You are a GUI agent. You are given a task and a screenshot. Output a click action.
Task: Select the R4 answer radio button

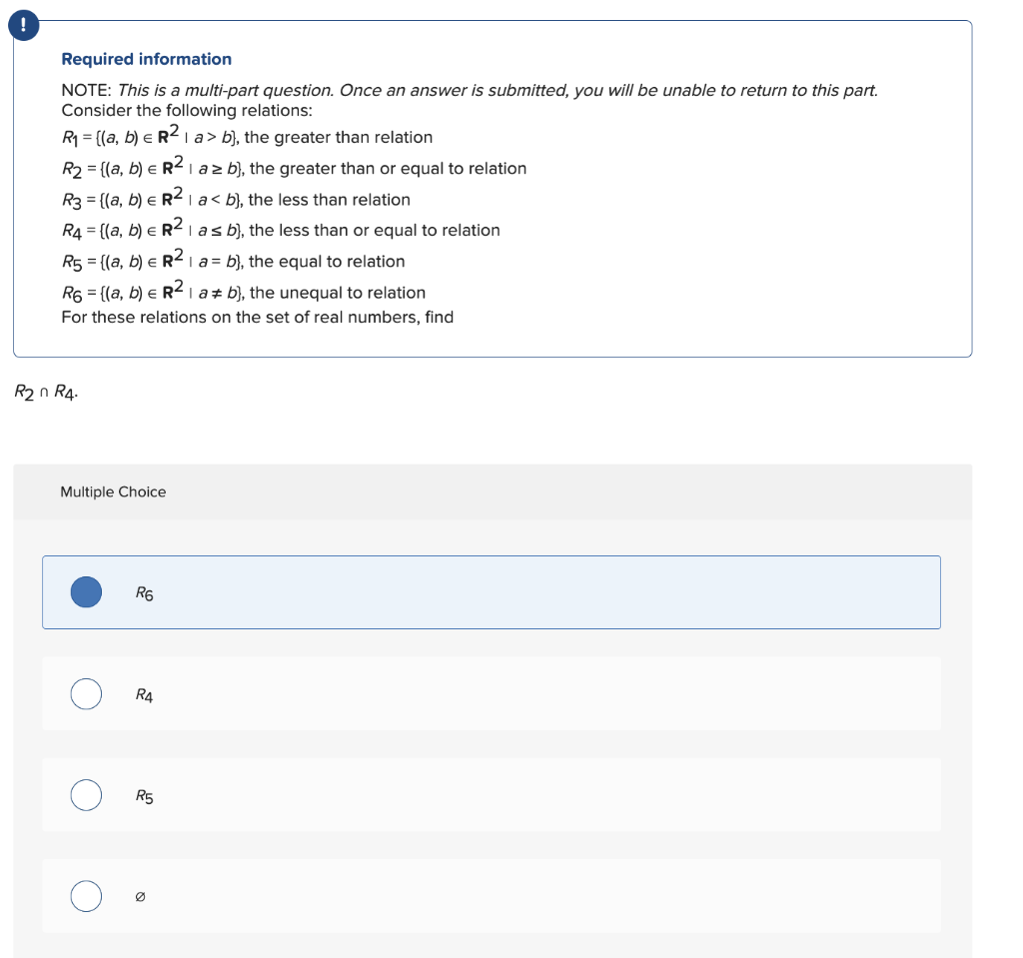[85, 693]
